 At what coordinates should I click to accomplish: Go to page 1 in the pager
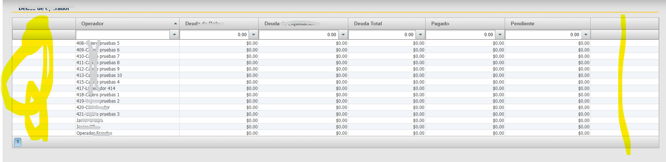(x=18, y=142)
